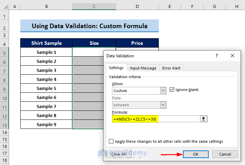Select column C header
The width and height of the screenshot is (245, 165).
94,7
